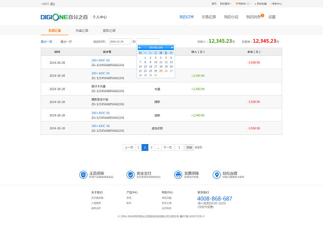Open 100+100C V6 link in 退货还款 row
The height and width of the screenshot is (226, 323).
(x=101, y=126)
